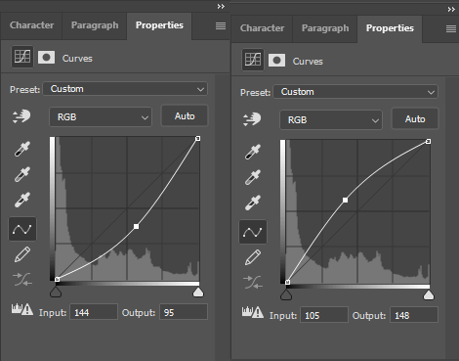Click the Output field showing 148

[414, 315]
